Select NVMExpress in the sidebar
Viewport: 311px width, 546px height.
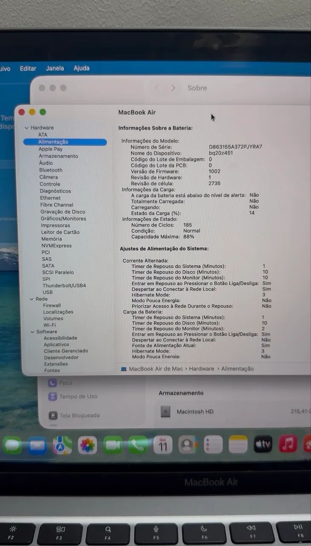[x=57, y=246]
